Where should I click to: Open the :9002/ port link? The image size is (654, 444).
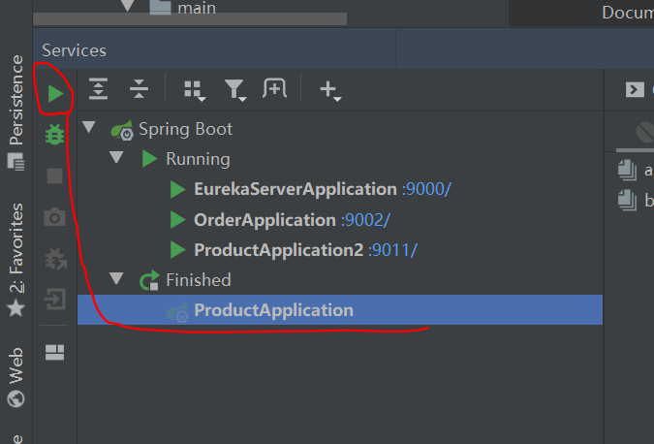click(x=365, y=220)
